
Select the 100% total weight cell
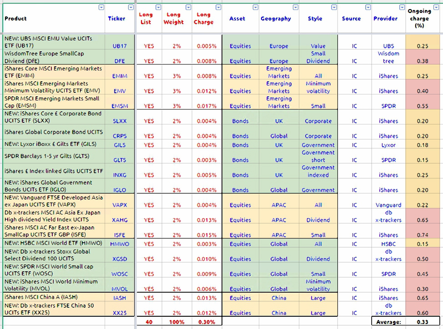(177, 321)
